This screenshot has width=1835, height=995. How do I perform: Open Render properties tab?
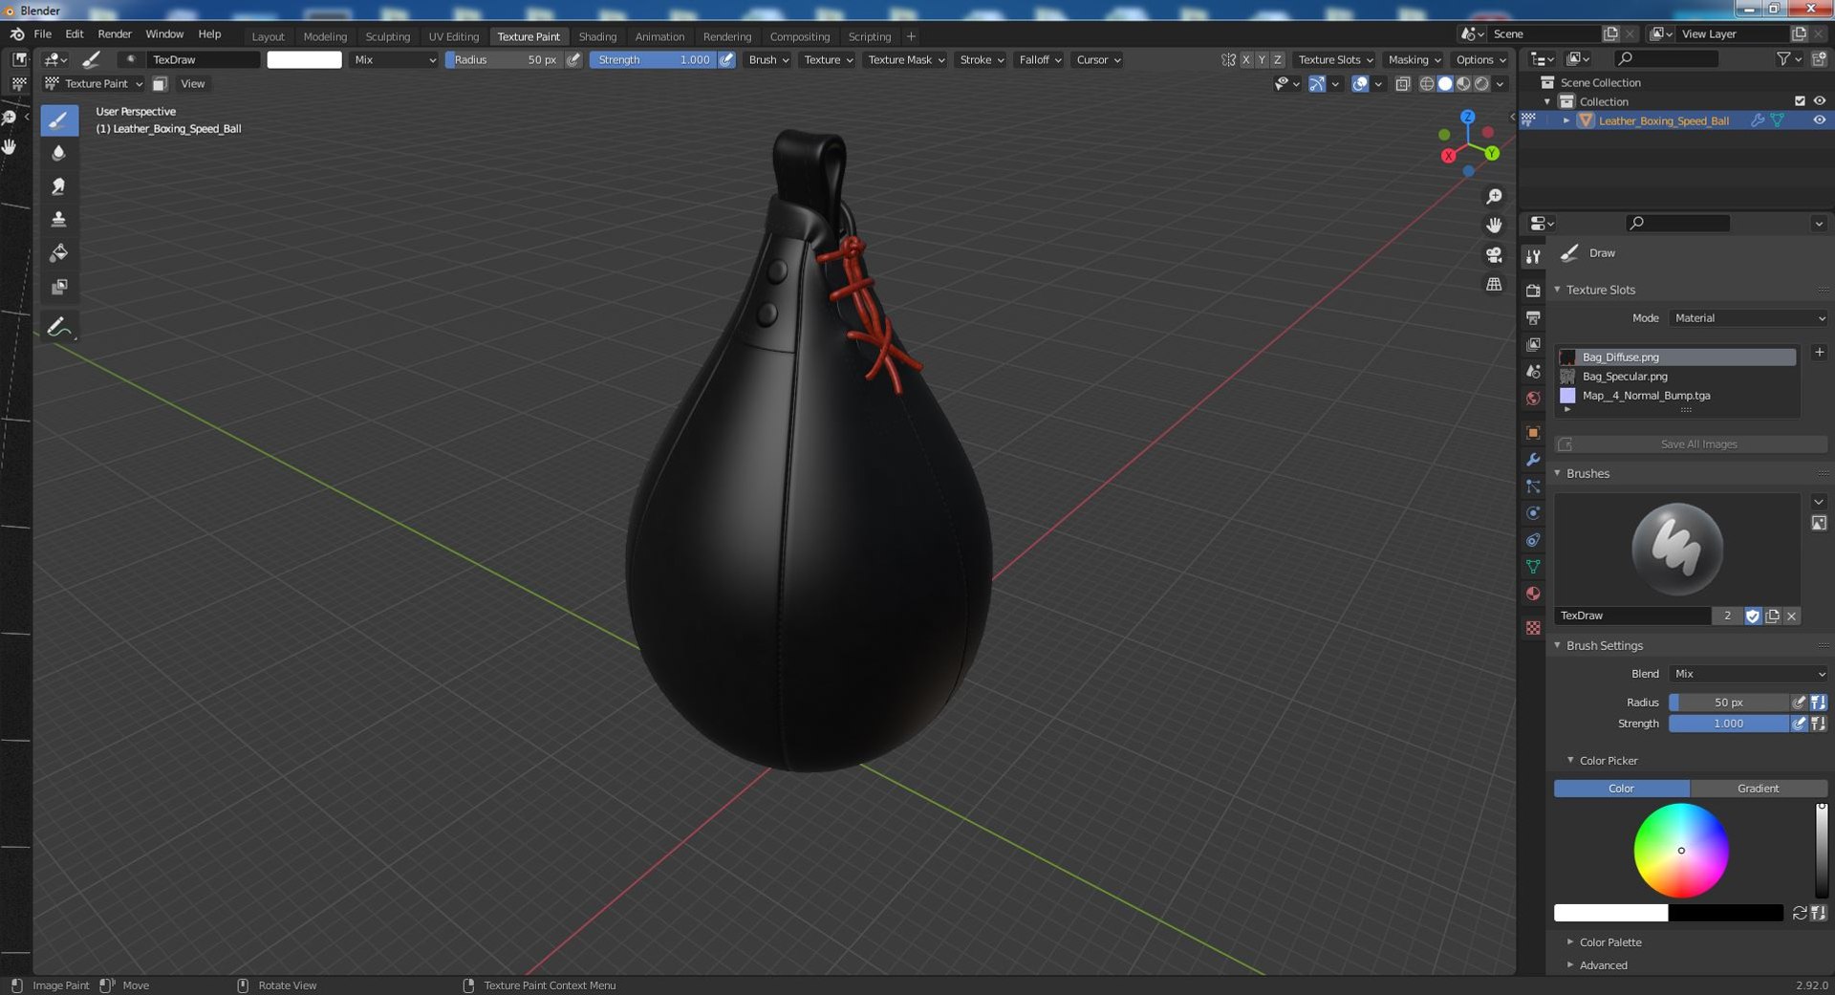coord(1533,290)
